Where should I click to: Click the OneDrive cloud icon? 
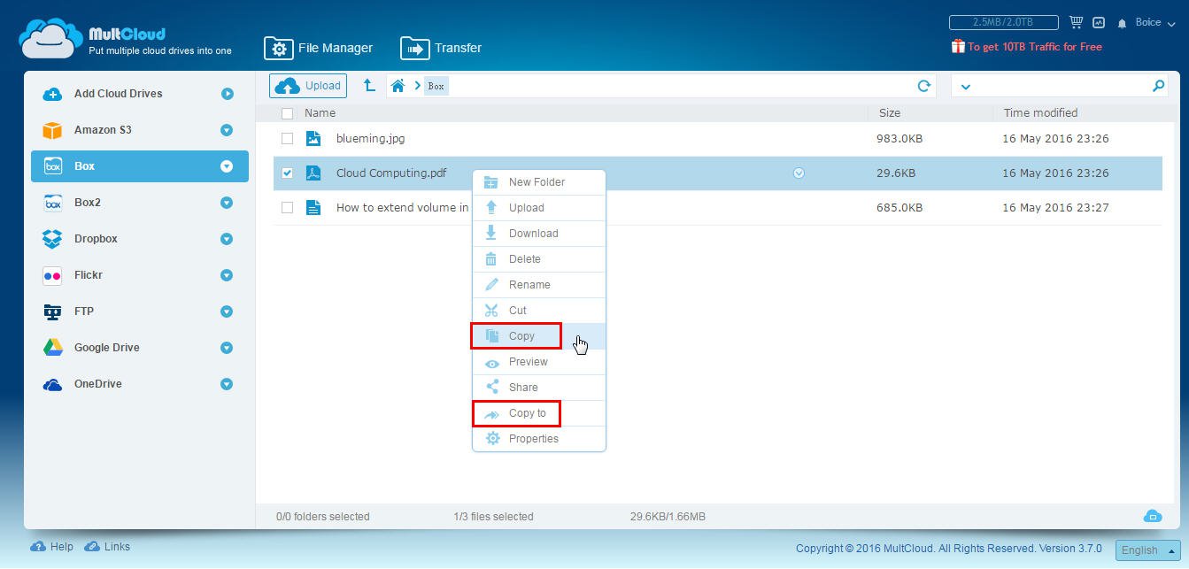(53, 384)
